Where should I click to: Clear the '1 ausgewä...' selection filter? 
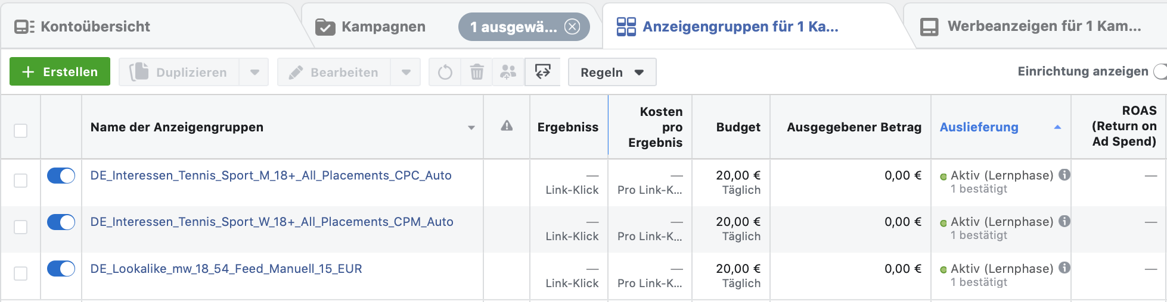[572, 27]
